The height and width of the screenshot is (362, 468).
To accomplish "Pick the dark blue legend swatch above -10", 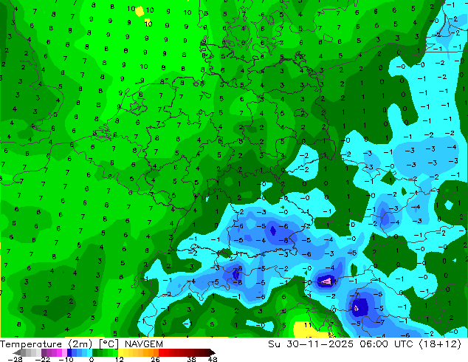I will (x=69, y=352).
